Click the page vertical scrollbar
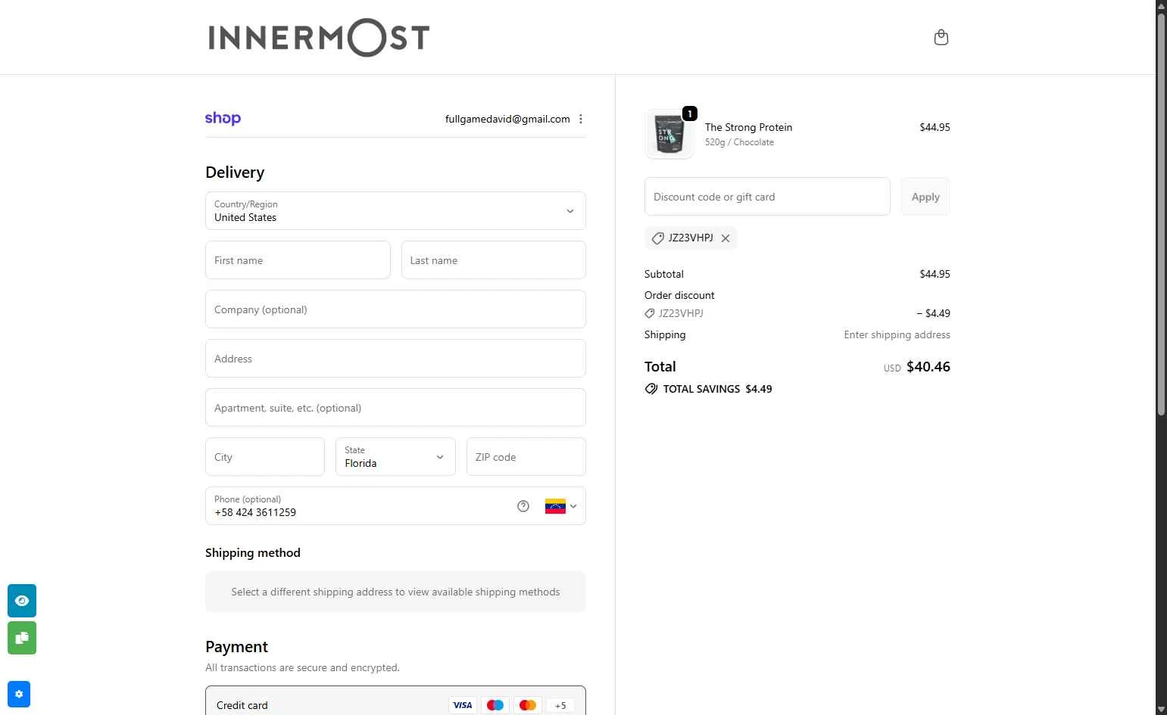The width and height of the screenshot is (1167, 715). coord(1161,214)
